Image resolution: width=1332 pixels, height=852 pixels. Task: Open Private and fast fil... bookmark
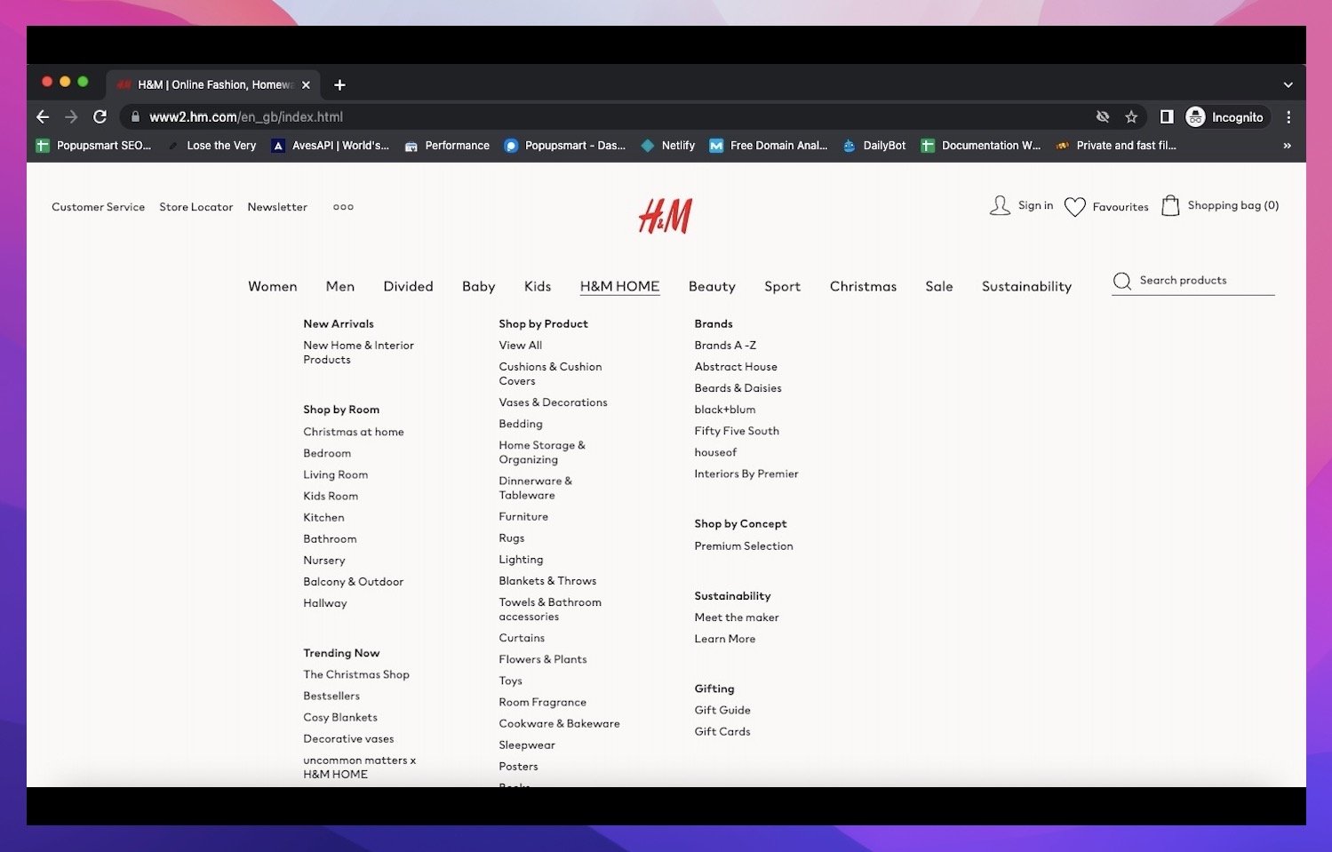pos(1116,145)
